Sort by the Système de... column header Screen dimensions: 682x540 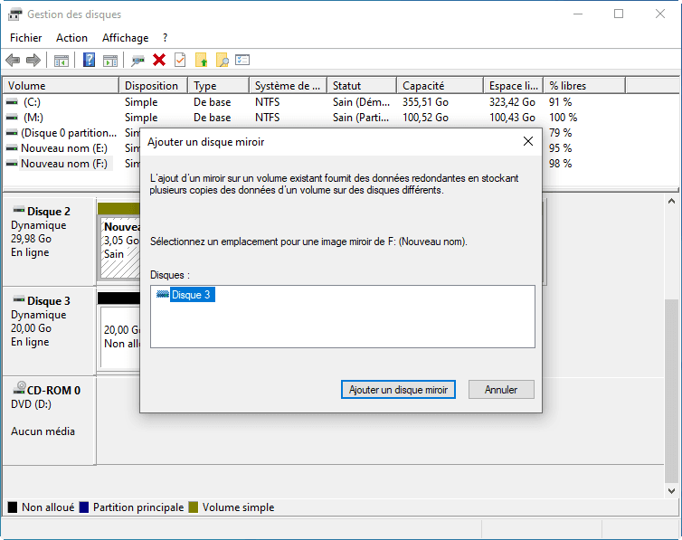[x=289, y=86]
